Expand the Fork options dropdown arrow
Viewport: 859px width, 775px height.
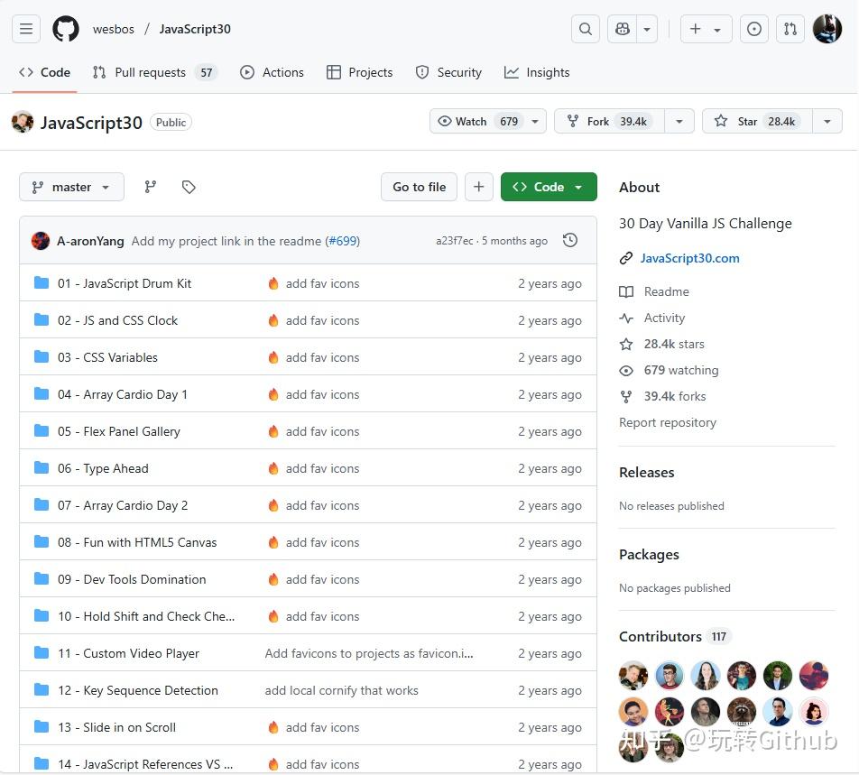[679, 121]
